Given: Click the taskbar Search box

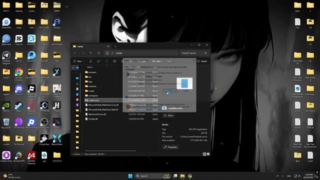Looking at the screenshot, I should coord(153,176).
